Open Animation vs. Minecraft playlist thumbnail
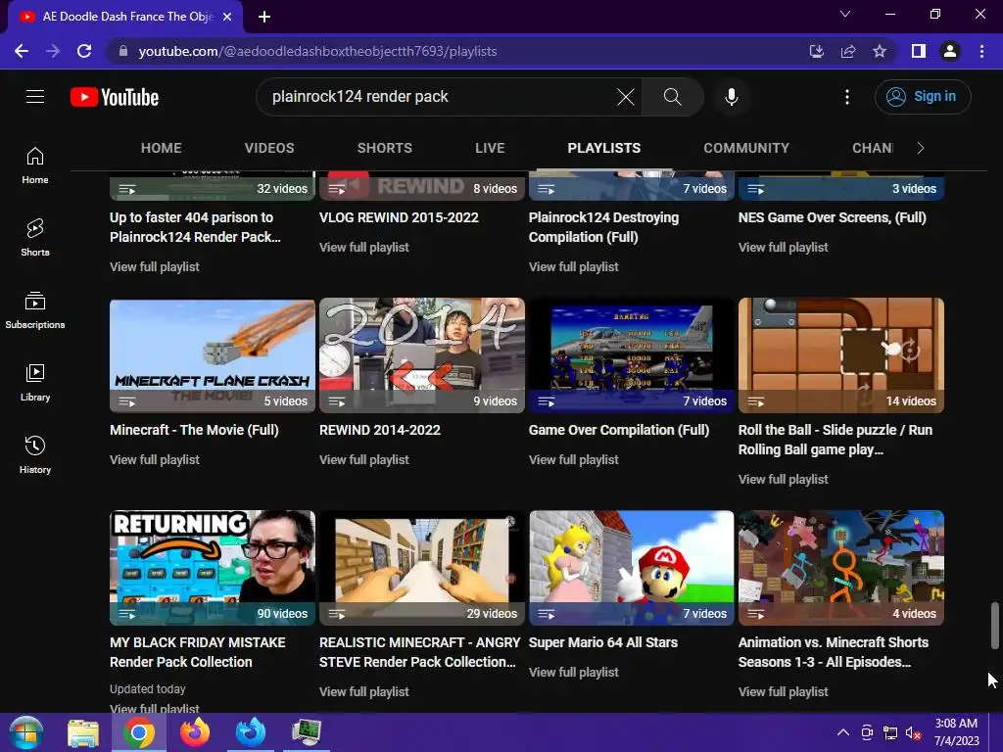Screen dimensions: 1003x752 841,568
